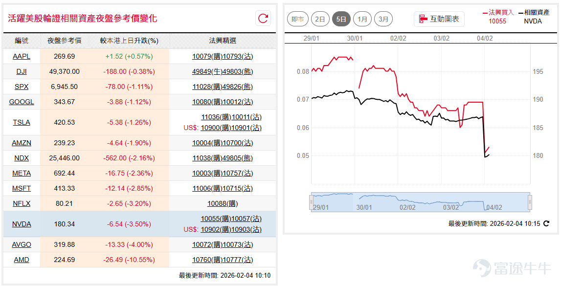Image resolution: width=561 pixels, height=286 pixels.
Task: Click AAPL's +1.52 (+0.57%) change cell
Action: [x=129, y=57]
